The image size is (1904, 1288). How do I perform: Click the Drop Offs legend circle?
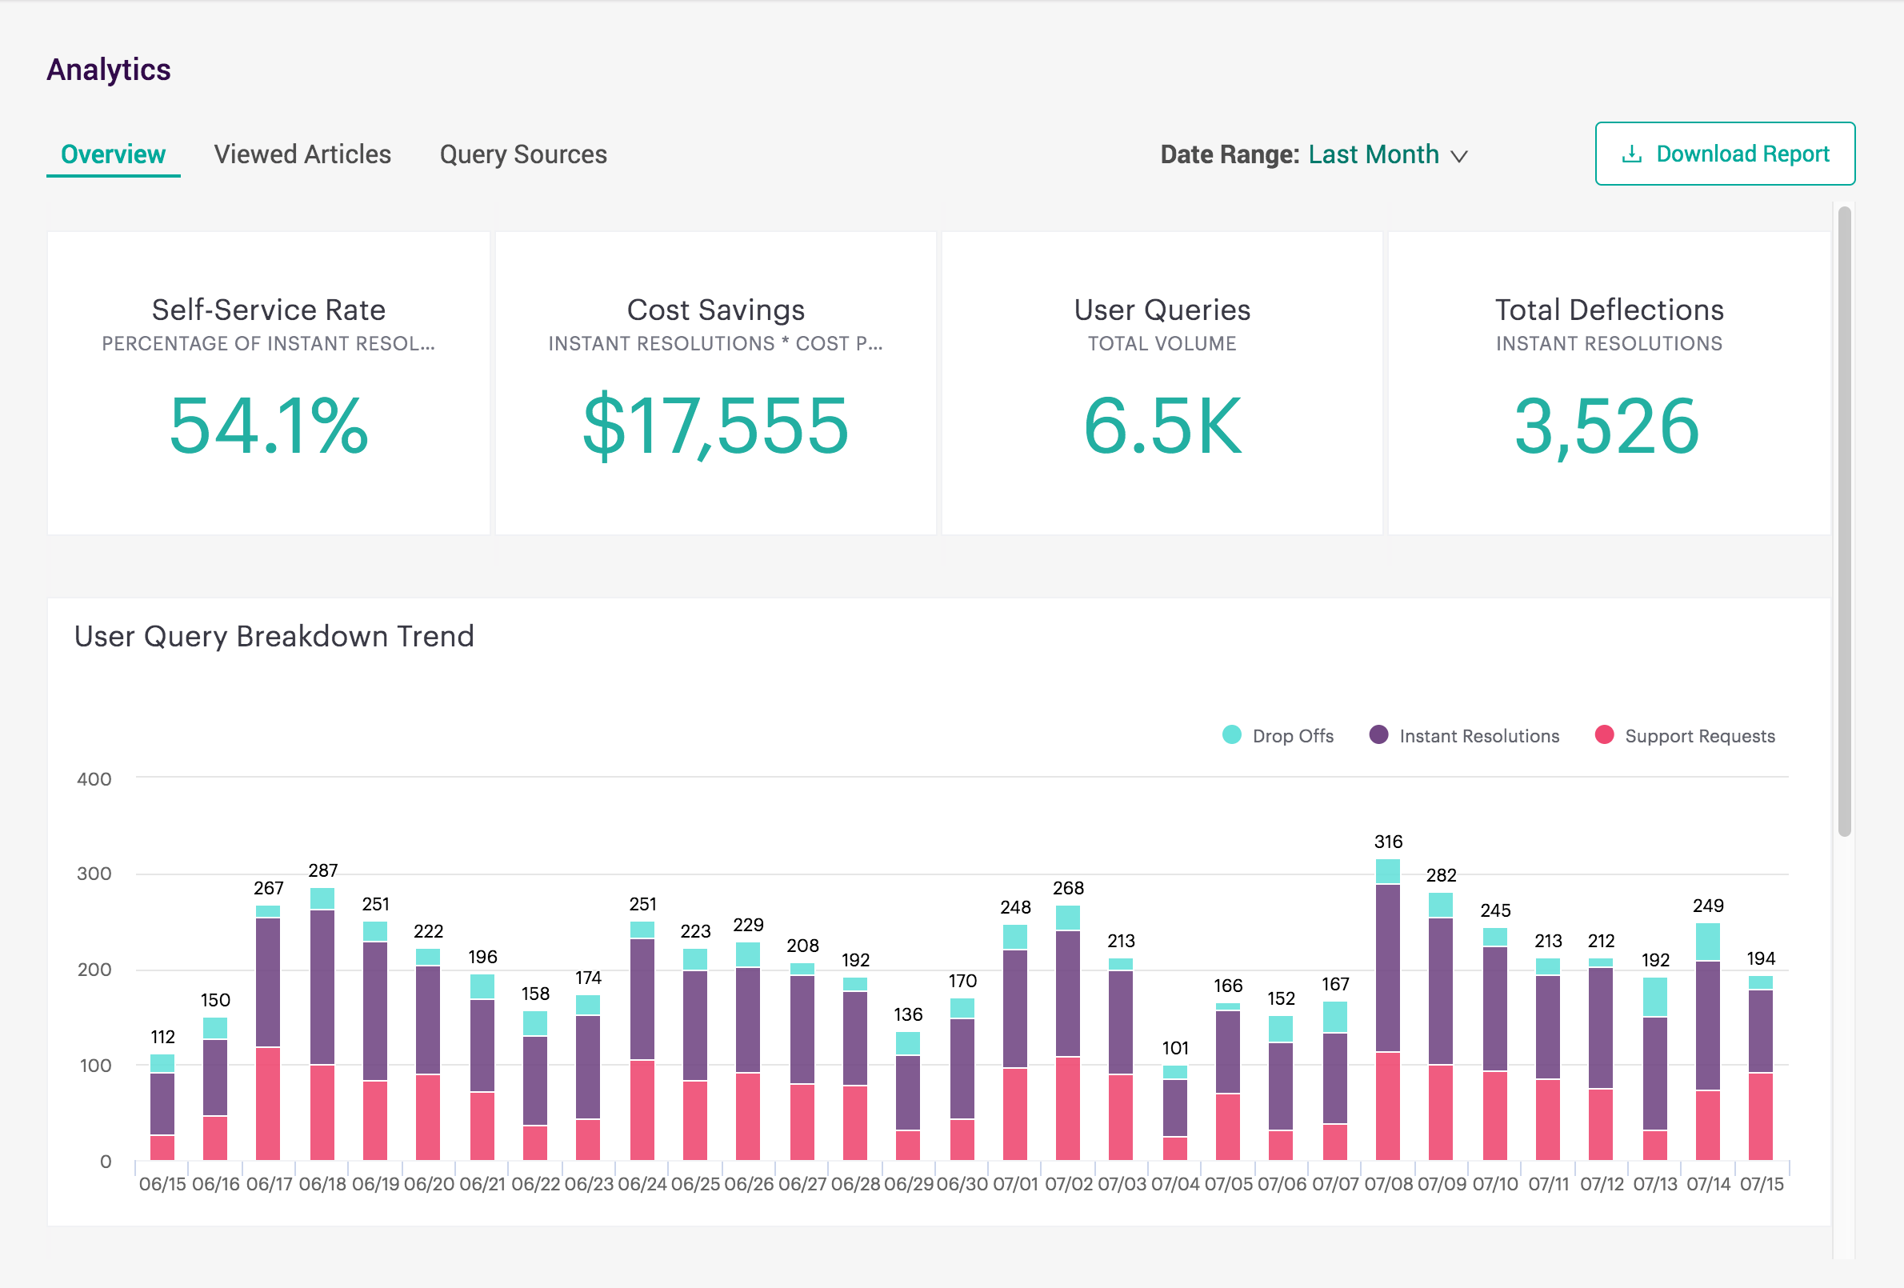click(1231, 735)
